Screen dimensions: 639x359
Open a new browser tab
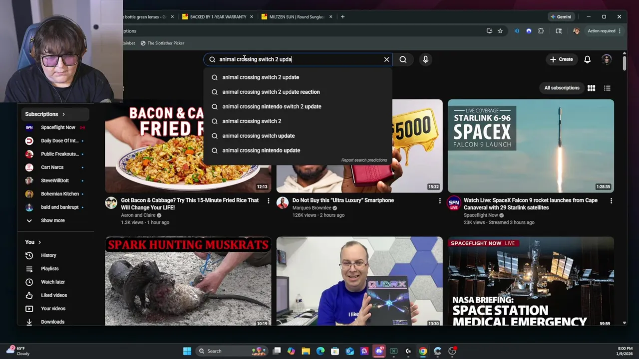point(342,17)
